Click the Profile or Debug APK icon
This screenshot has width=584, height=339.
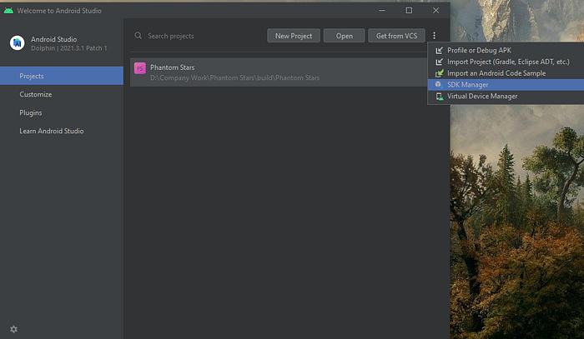(x=440, y=50)
